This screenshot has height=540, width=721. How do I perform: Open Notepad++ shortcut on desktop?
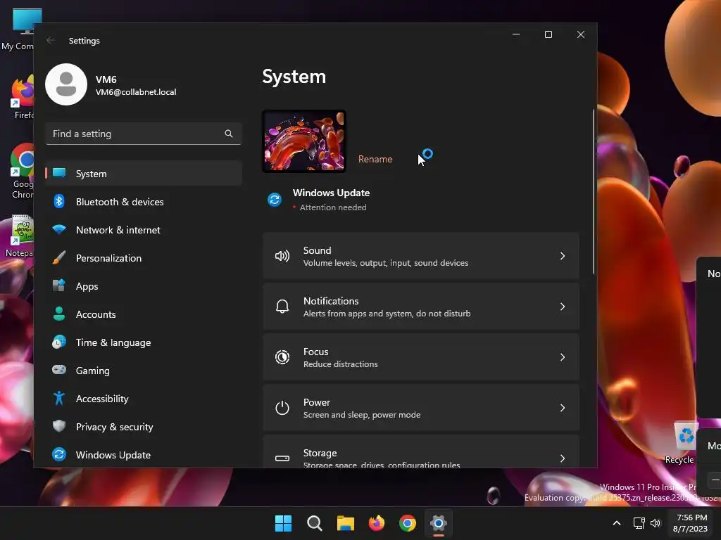[x=18, y=236]
